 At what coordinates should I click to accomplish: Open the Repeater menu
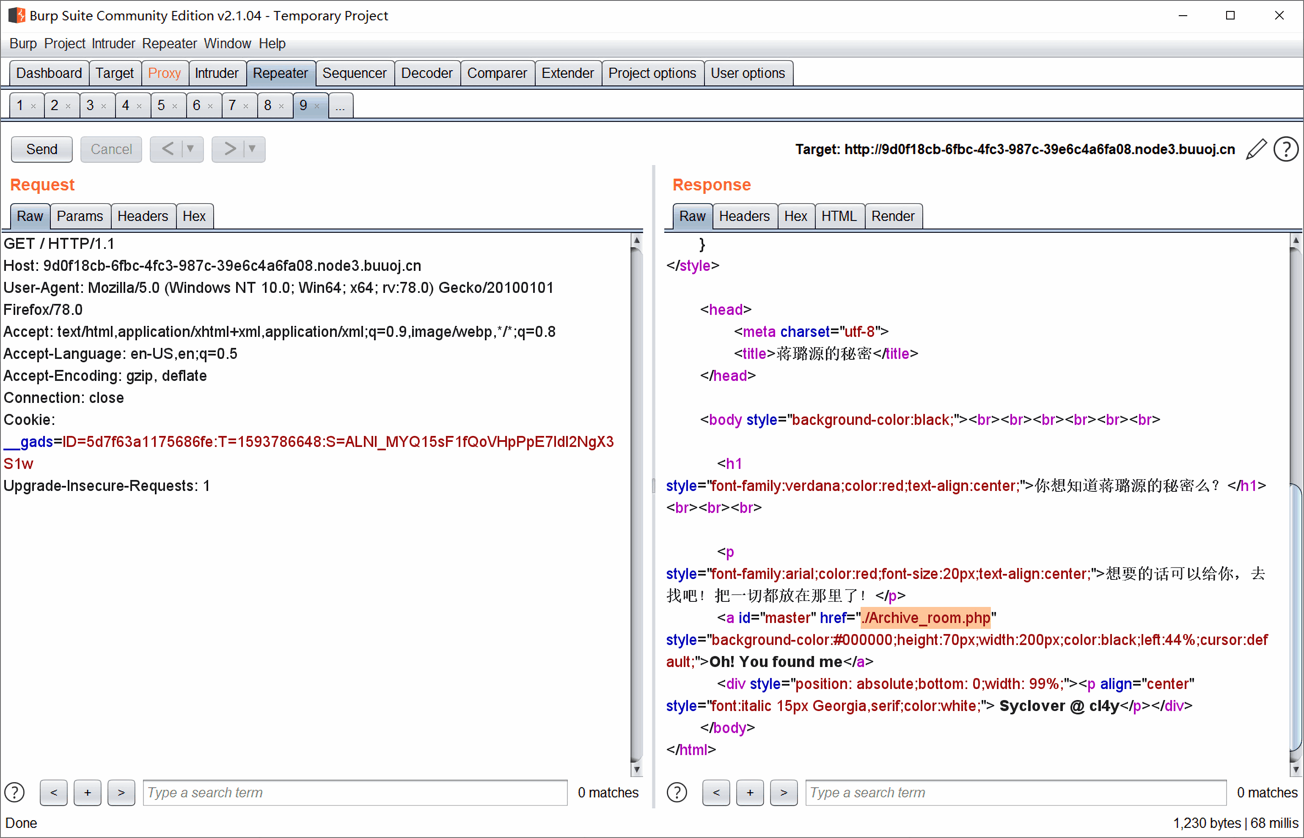(x=169, y=44)
